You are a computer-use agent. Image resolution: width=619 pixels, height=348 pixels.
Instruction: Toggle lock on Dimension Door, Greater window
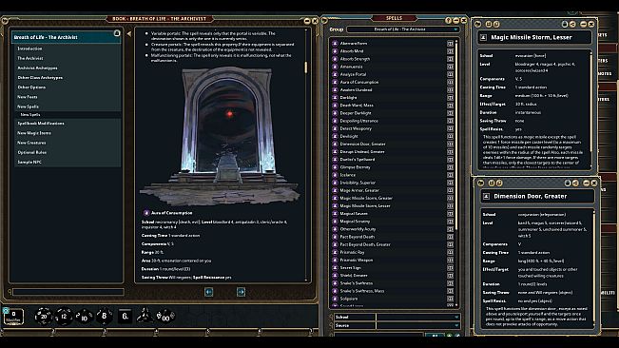pos(568,184)
